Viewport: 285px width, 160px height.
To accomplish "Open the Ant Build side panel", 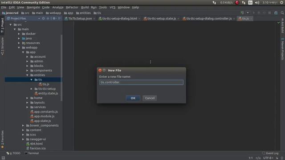I will click(282, 26).
